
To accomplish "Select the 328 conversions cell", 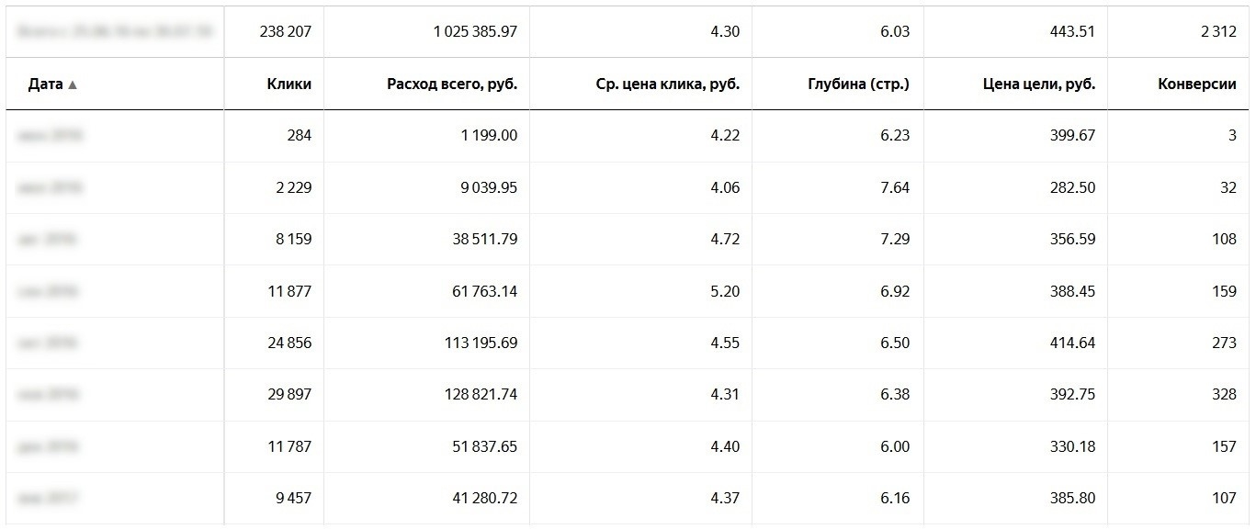I will click(x=1224, y=395).
